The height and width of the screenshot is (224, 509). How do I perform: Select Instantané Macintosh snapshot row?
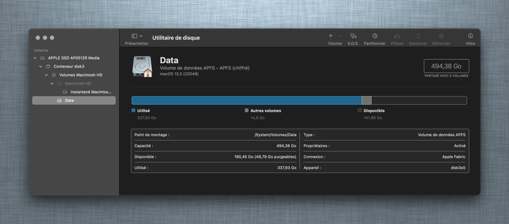74,92
